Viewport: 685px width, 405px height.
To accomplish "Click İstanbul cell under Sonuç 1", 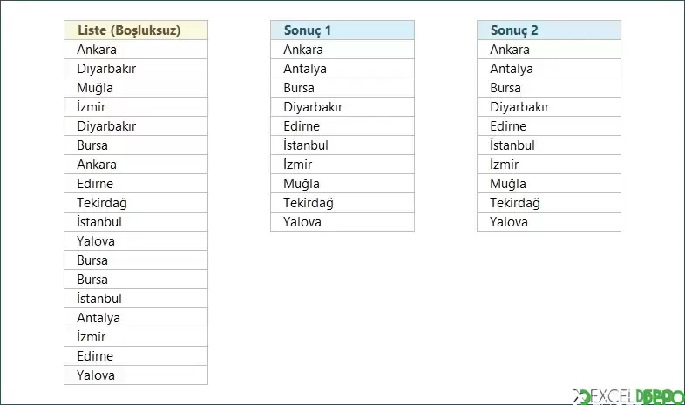I will (342, 145).
